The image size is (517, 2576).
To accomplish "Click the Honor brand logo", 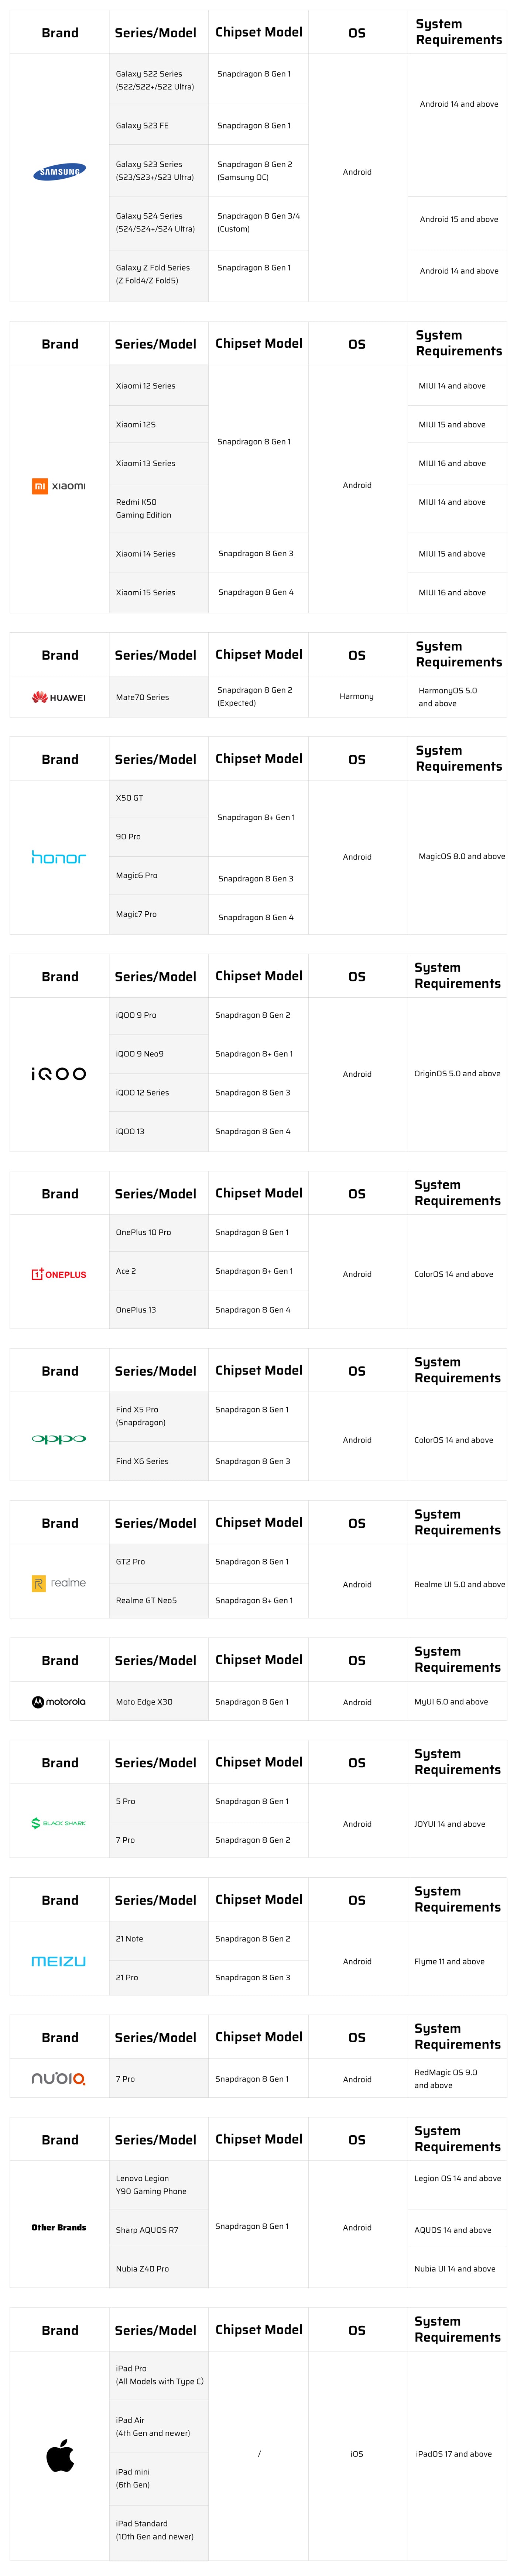I will point(59,857).
